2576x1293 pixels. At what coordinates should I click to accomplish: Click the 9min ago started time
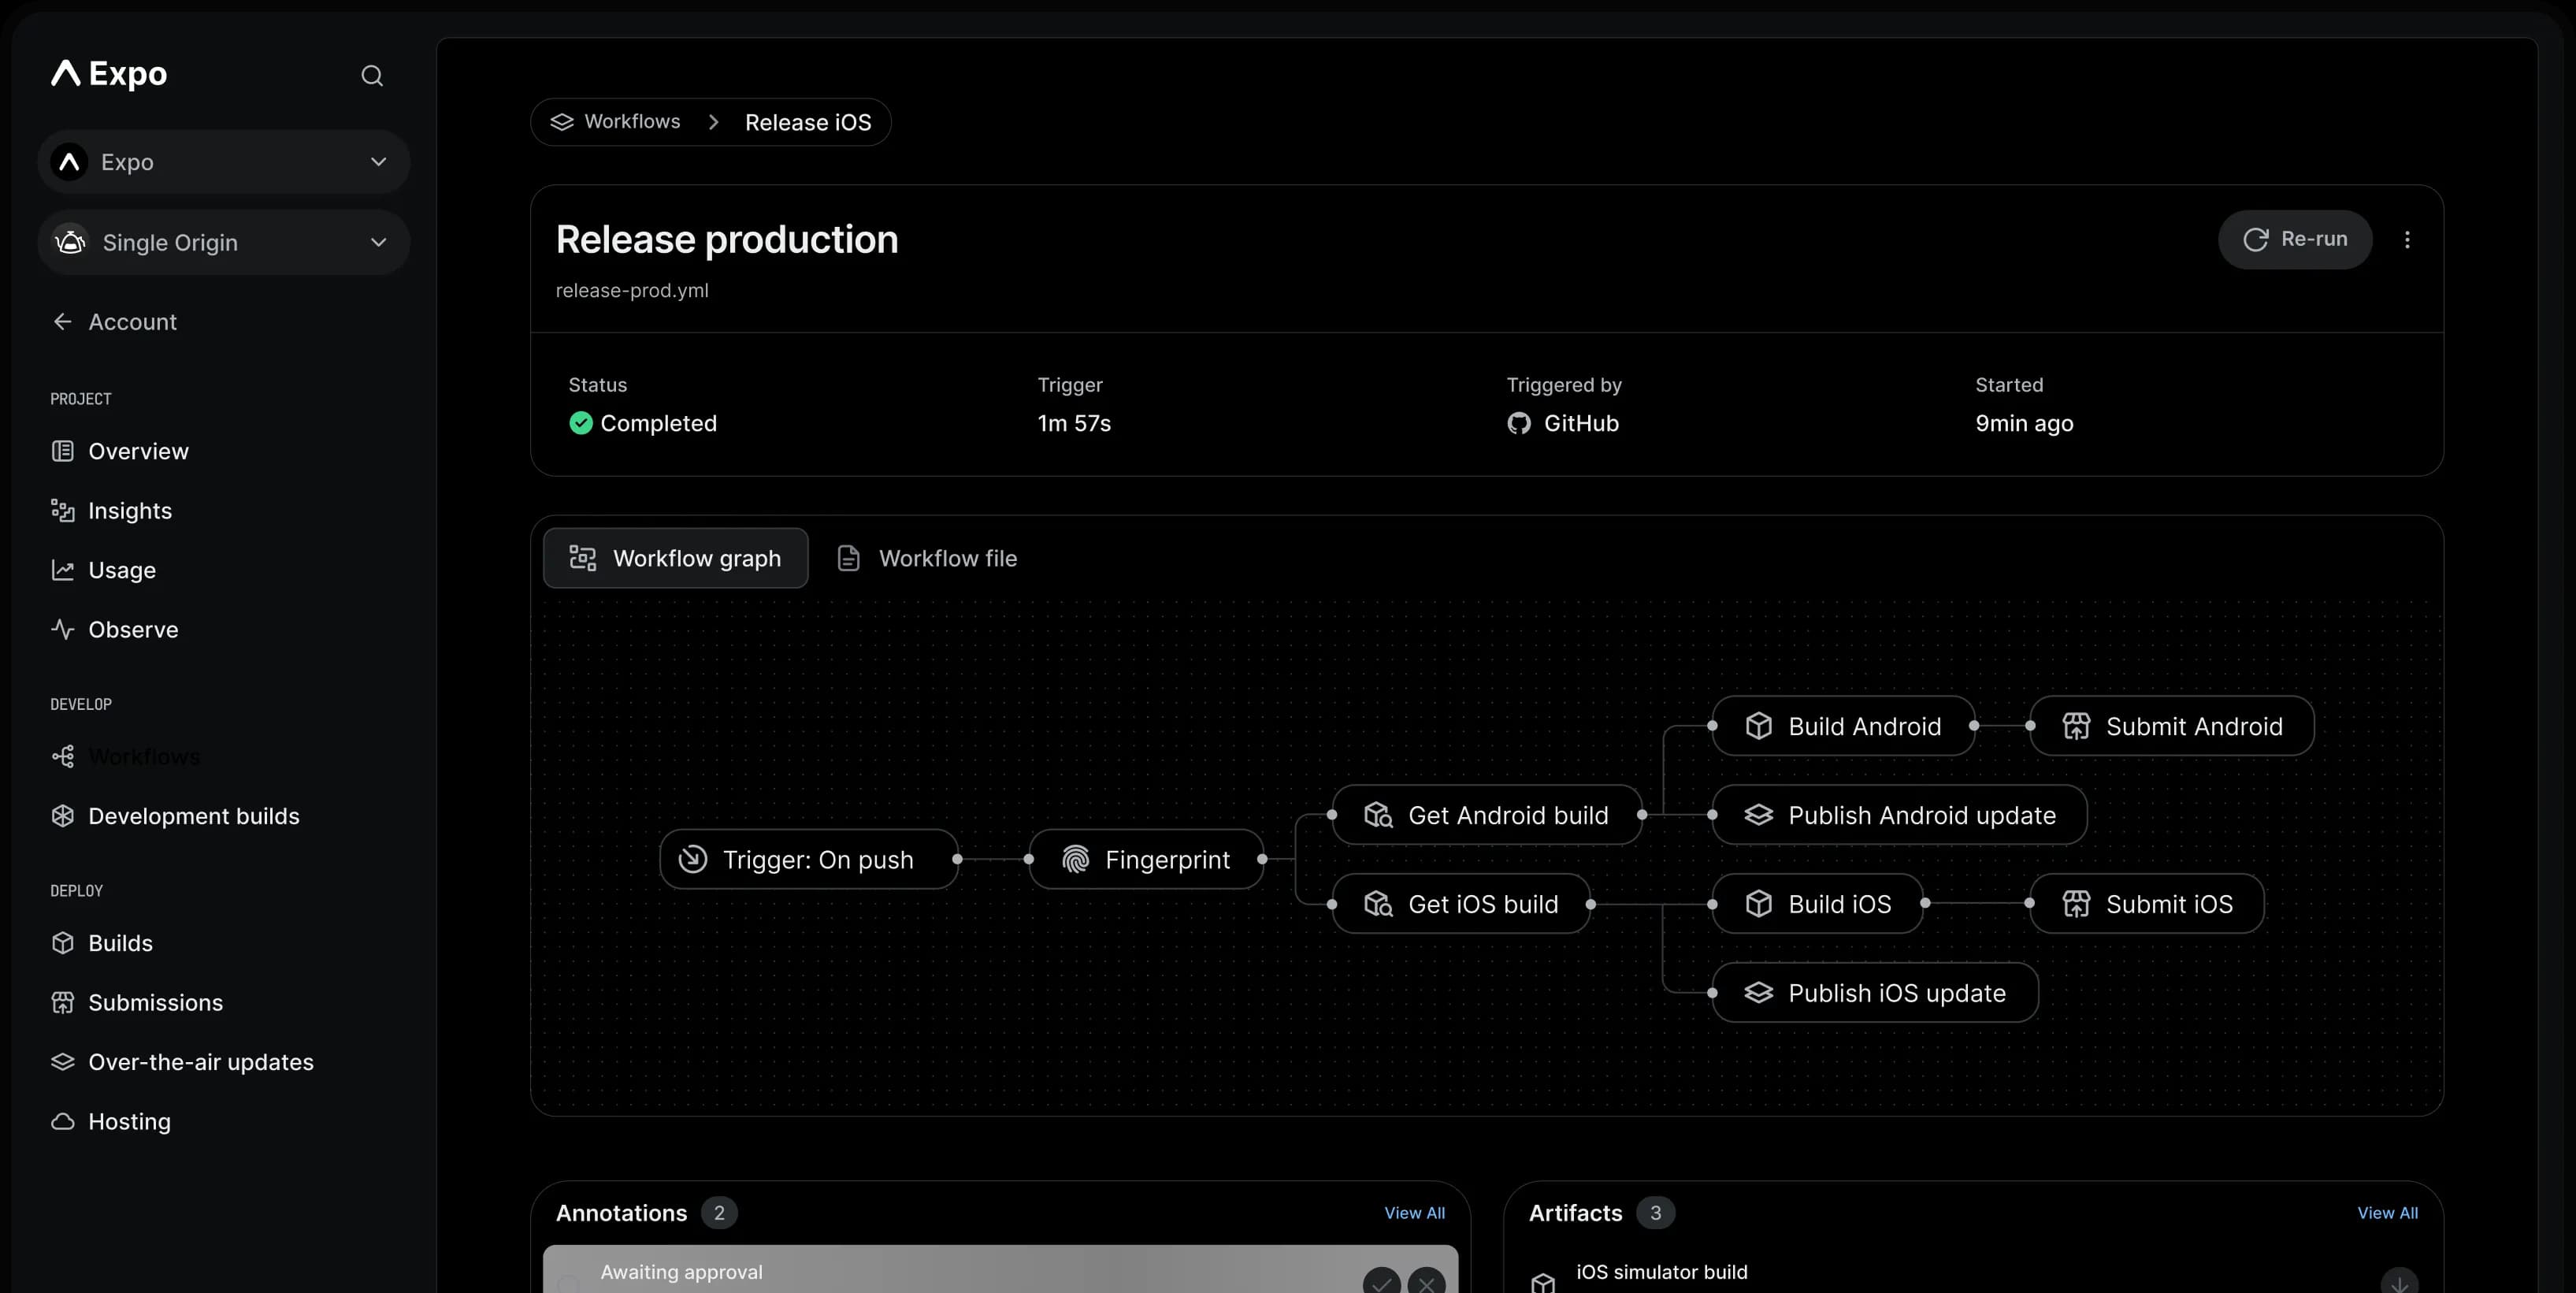click(x=2024, y=424)
